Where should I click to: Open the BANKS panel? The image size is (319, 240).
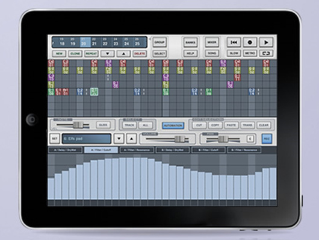[190, 42]
